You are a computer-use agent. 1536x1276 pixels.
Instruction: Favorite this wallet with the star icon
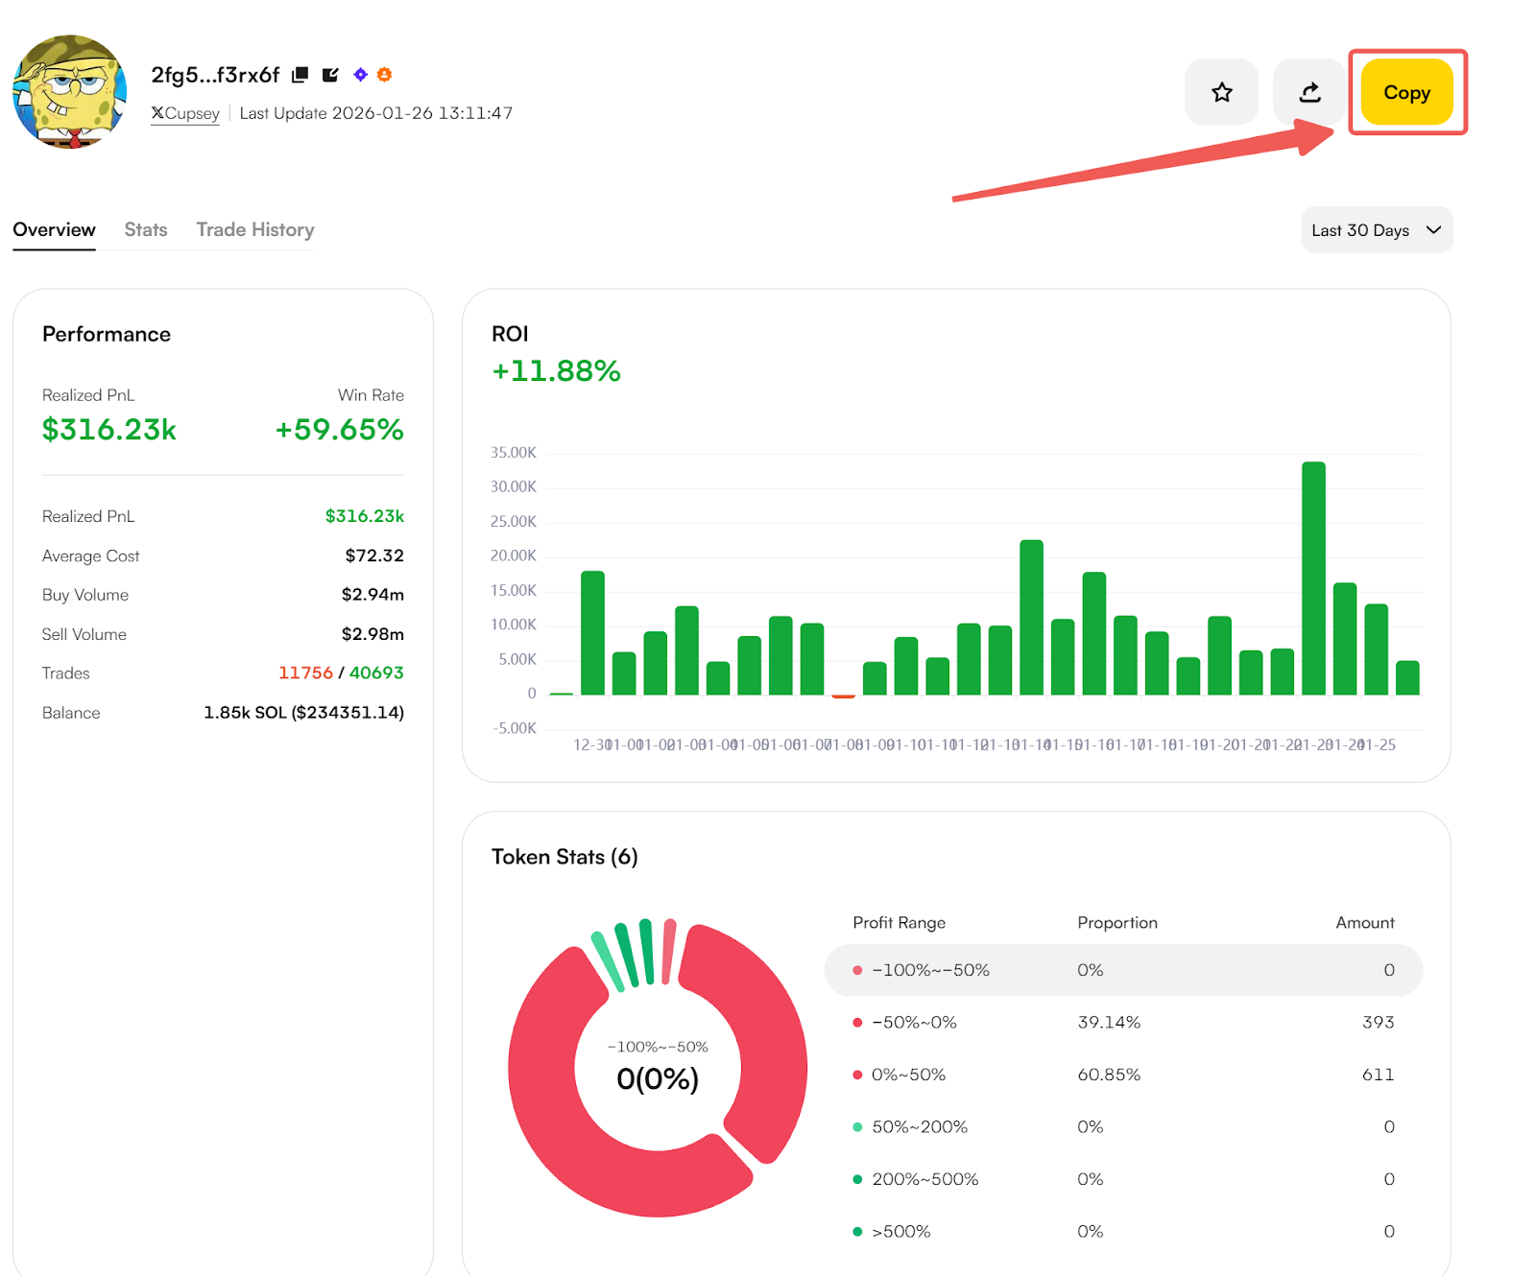[1221, 92]
